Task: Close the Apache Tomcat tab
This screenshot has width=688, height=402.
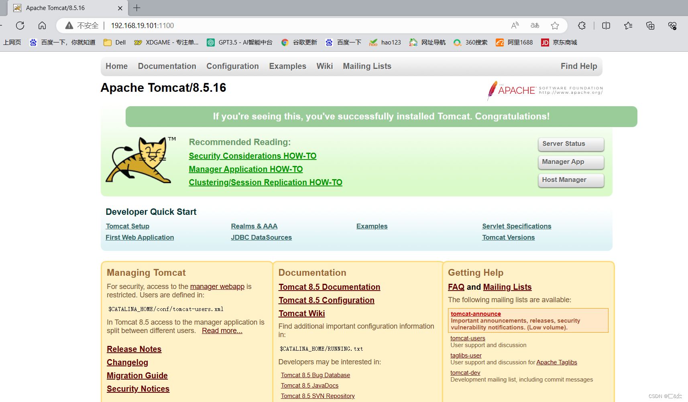Action: (x=120, y=8)
